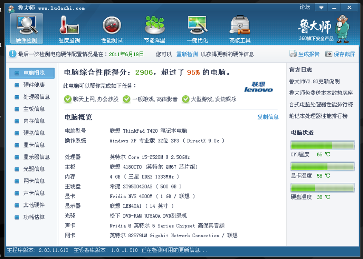This screenshot has height=259, width=363.
Task: Select 电脑概览 in the sidebar
Action: pos(32,73)
